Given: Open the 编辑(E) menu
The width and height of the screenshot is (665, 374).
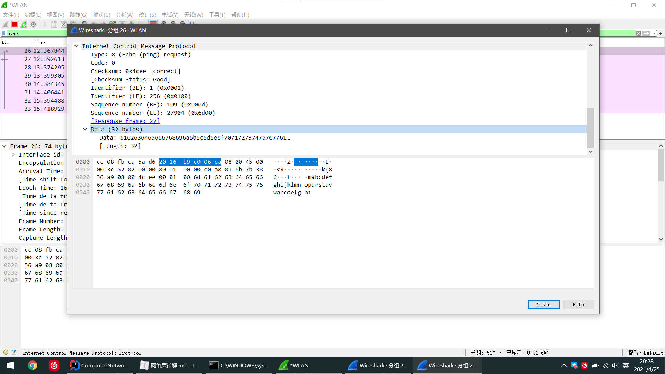Looking at the screenshot, I should pyautogui.click(x=33, y=15).
